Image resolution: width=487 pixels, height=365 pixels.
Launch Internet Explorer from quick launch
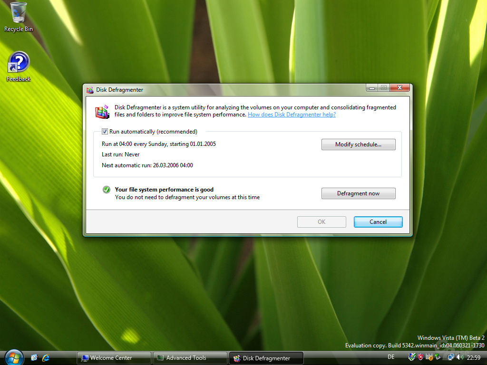coord(46,358)
